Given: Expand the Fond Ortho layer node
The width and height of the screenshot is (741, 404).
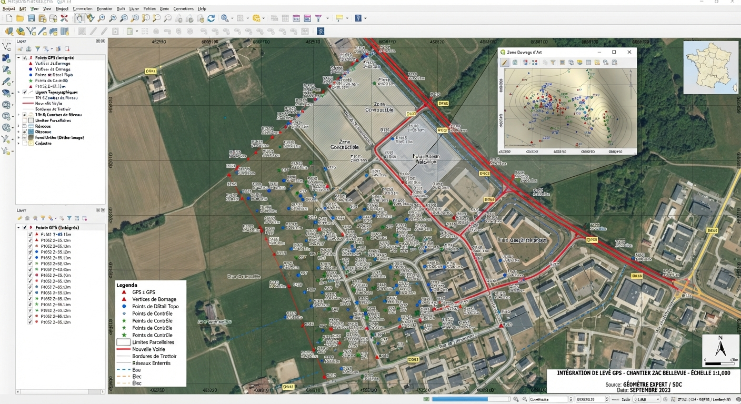Looking at the screenshot, I should [x=19, y=138].
